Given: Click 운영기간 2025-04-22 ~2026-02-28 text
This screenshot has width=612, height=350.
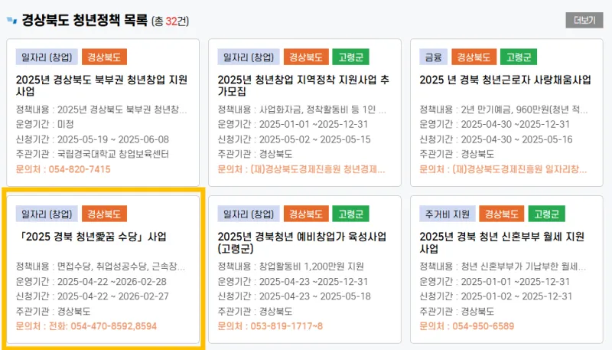Looking at the screenshot, I should 91,282.
